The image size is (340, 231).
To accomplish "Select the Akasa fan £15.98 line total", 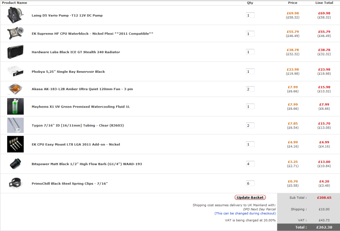I will (324, 87).
